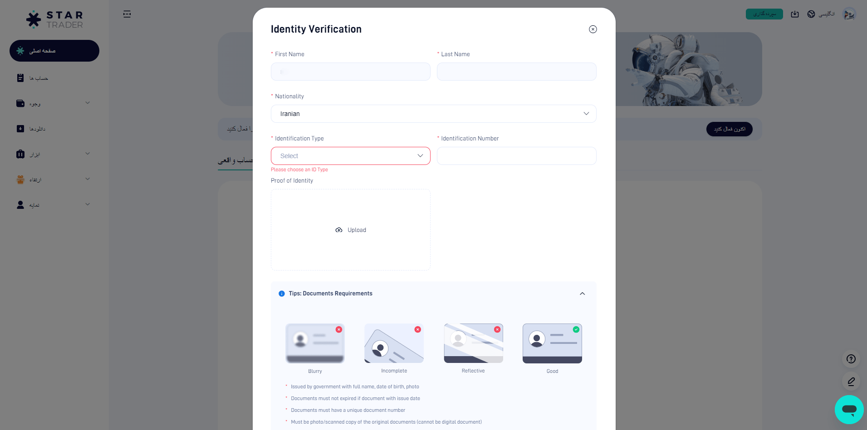The height and width of the screenshot is (430, 867).
Task: Click the cloud Upload icon
Action: 339,230
